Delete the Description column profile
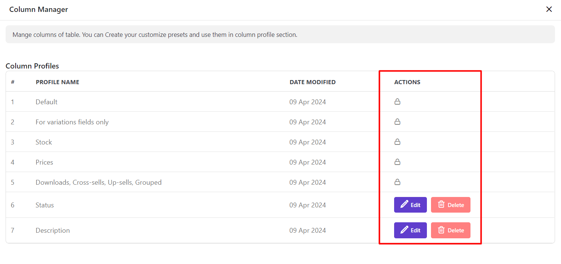This screenshot has height=264, width=561. point(450,230)
